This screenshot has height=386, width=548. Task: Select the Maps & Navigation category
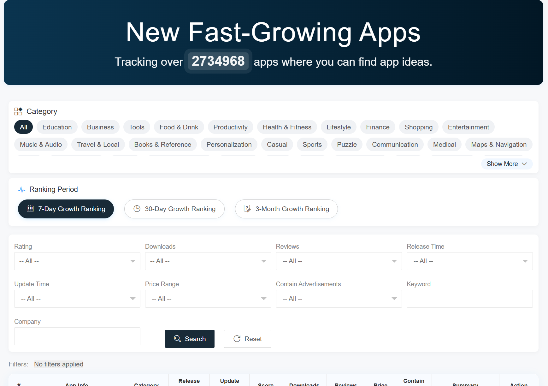click(x=498, y=144)
